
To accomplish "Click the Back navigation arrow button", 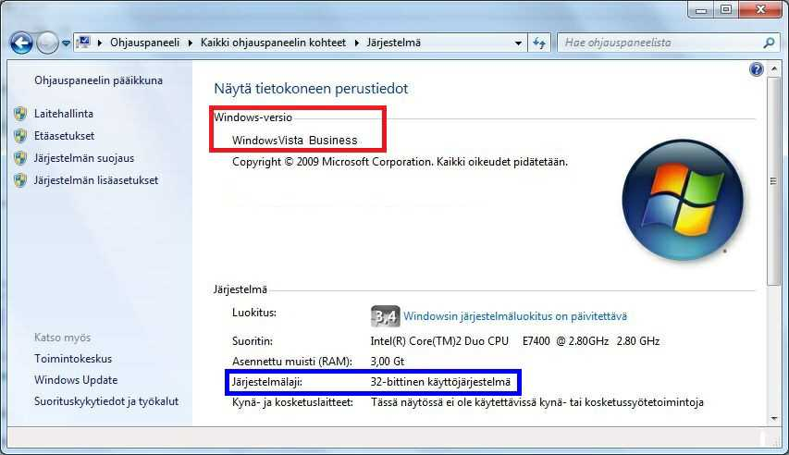I will coord(21,43).
